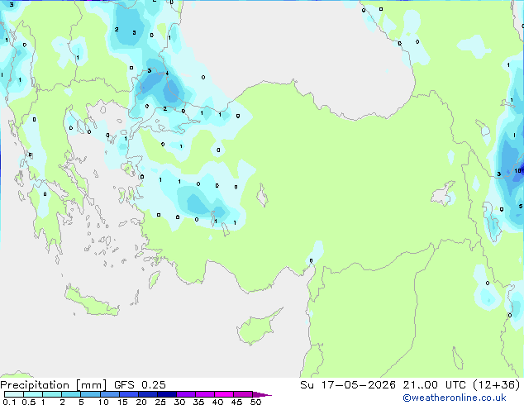The height and width of the screenshot is (405, 524).
Task: Click the 'Precipitation [mm]' title text
Action: point(53,385)
